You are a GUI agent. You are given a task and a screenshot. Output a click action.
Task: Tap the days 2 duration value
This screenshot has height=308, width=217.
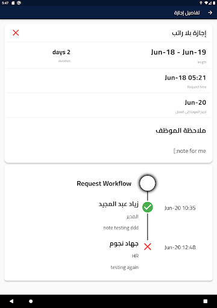pyautogui.click(x=61, y=52)
